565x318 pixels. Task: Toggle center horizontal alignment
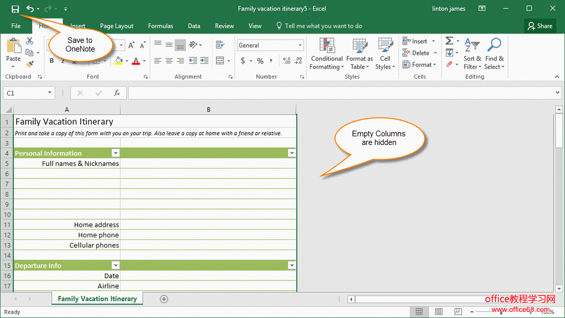tap(169, 61)
